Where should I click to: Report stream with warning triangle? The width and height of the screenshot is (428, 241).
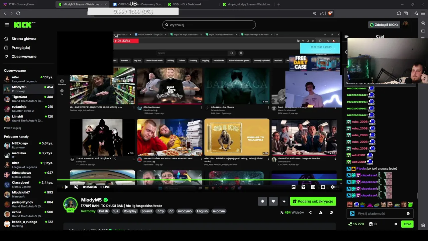[x=321, y=213]
